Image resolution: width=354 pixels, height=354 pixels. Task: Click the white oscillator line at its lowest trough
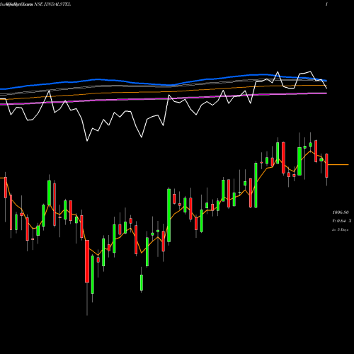[x=87, y=141]
